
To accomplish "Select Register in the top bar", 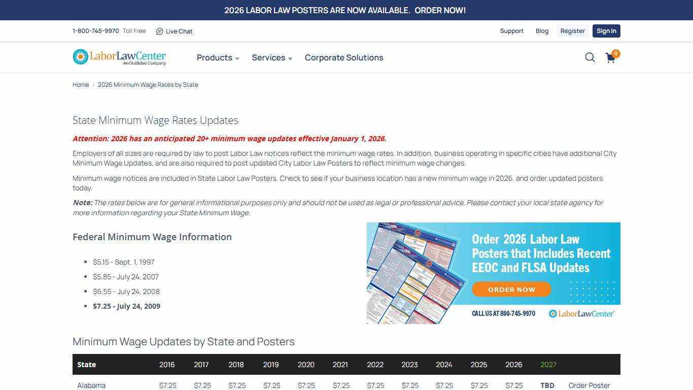I will [x=572, y=31].
